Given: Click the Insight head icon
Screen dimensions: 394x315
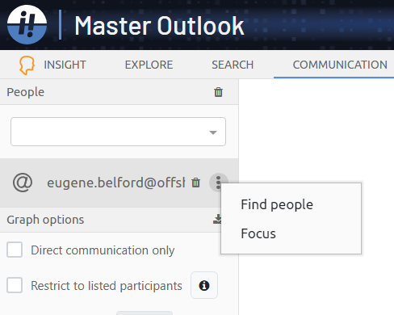Looking at the screenshot, I should pyautogui.click(x=27, y=65).
